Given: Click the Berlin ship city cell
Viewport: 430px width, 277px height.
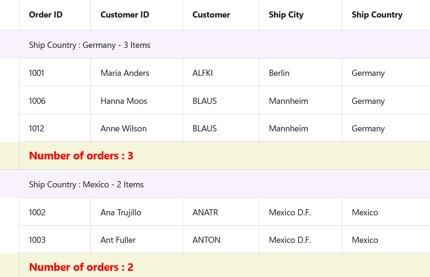Looking at the screenshot, I should click(279, 73).
